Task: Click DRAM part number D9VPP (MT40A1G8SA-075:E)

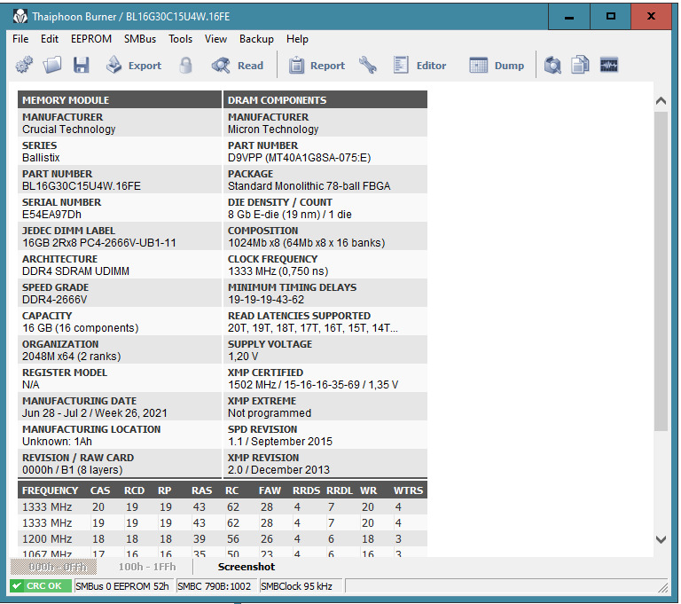Action: (299, 158)
